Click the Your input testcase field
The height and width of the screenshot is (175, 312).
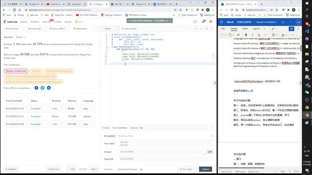pos(166,143)
